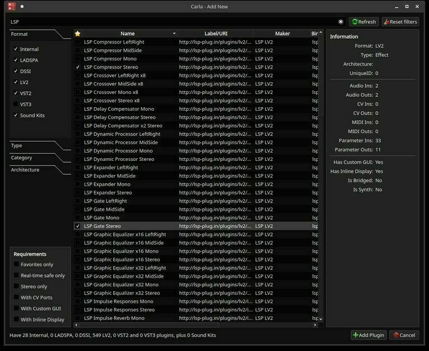Select LSP Graphic Equalizer x32 Stereo
429x351 pixels.
pos(196,293)
